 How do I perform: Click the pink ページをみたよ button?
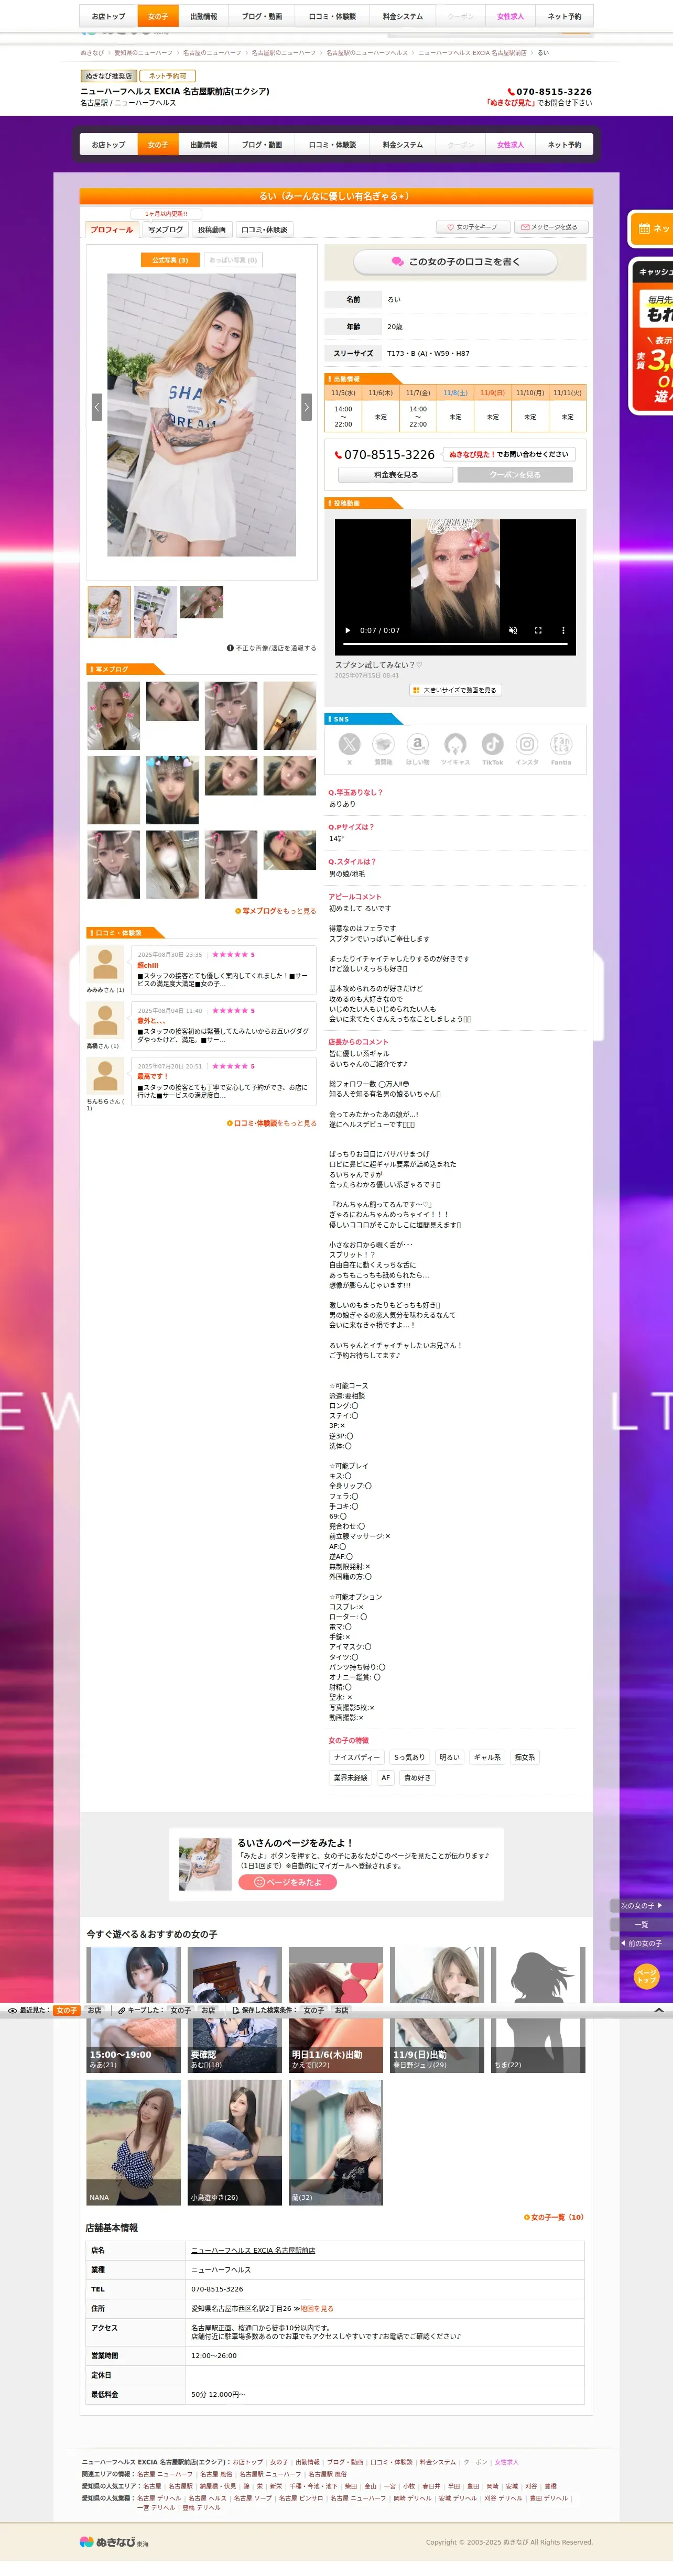point(287,1882)
